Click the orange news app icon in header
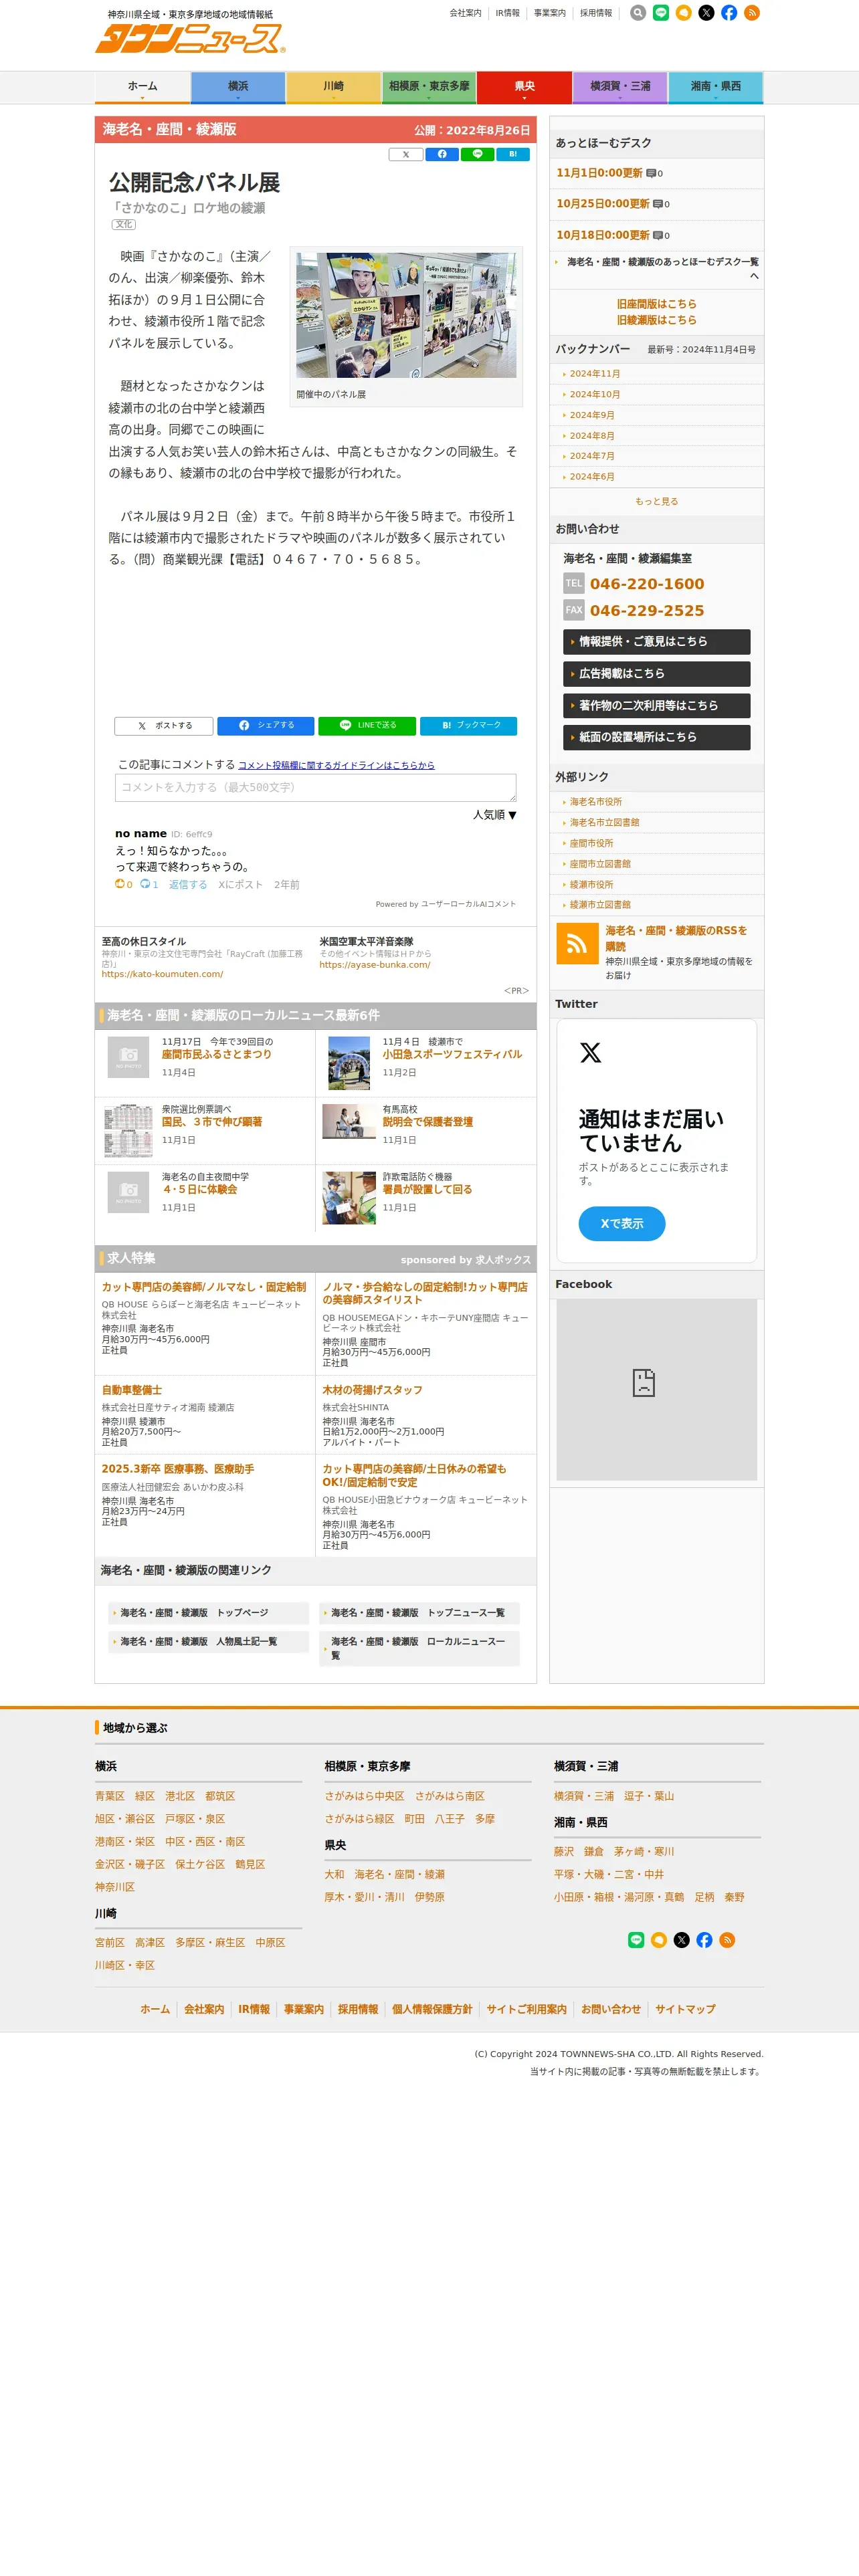This screenshot has width=859, height=2576. 684,13
